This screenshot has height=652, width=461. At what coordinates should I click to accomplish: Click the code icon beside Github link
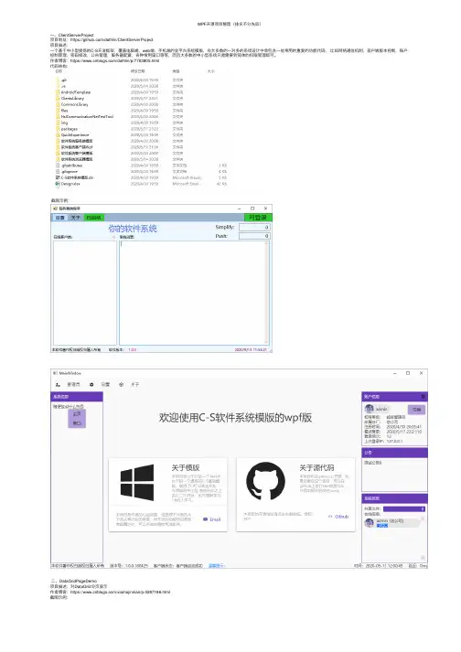coord(330,517)
